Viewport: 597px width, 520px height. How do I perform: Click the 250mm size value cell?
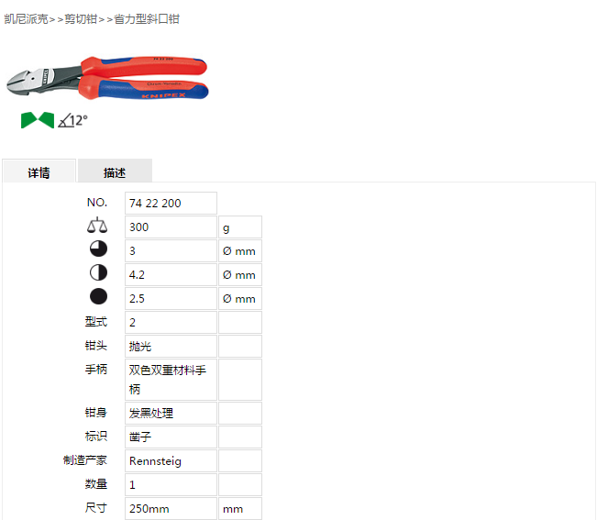click(x=171, y=509)
